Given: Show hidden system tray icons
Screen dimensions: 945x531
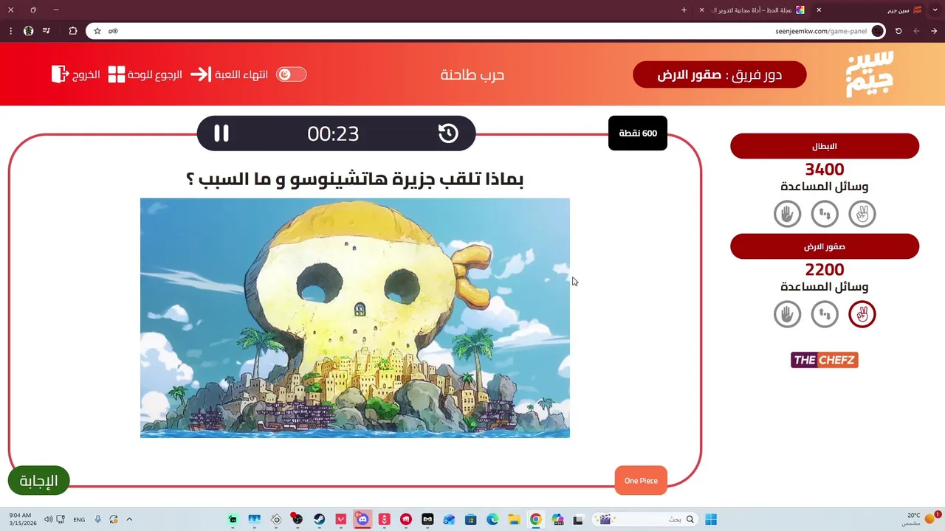Looking at the screenshot, I should pos(129,519).
